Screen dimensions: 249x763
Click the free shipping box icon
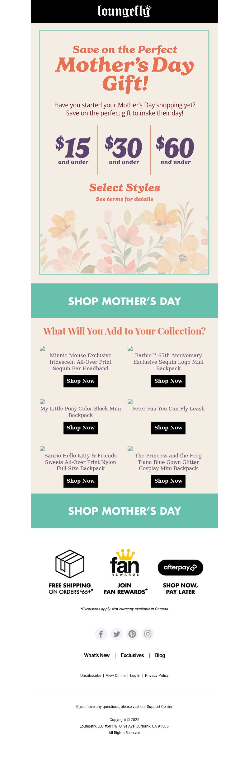click(70, 564)
